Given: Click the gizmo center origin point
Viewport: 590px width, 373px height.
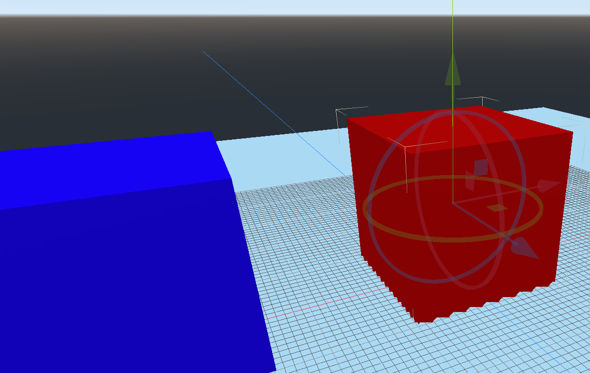Looking at the screenshot, I should click(x=453, y=203).
